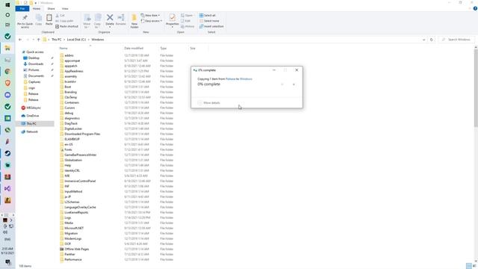Image resolution: width=478 pixels, height=269 pixels.
Task: Sort by the Type column header
Action: [x=164, y=48]
